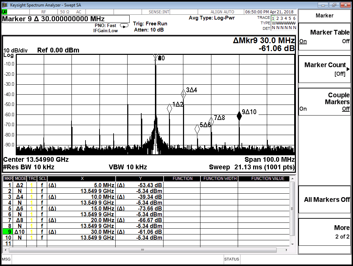Click the 15.0 MHz value in marker row 5

pos(102,208)
